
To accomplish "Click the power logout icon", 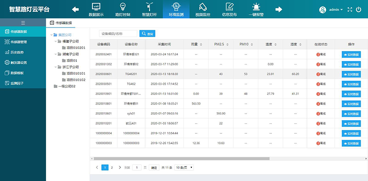I will (x=358, y=10).
